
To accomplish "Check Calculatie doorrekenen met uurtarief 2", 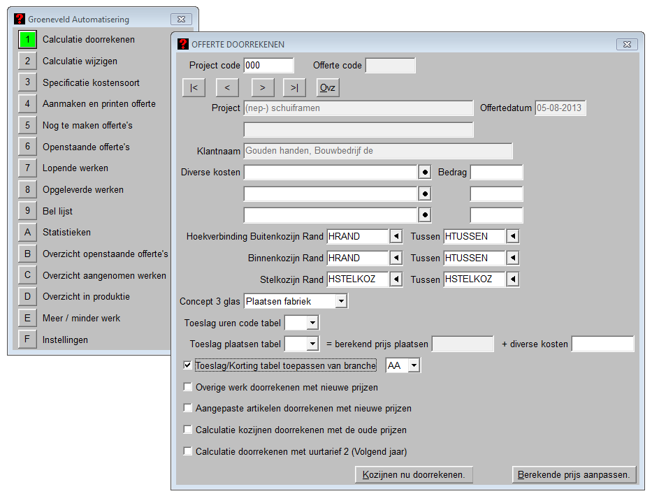I will 187,451.
